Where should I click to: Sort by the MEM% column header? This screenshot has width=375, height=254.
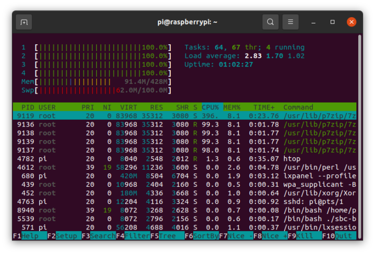(x=232, y=107)
